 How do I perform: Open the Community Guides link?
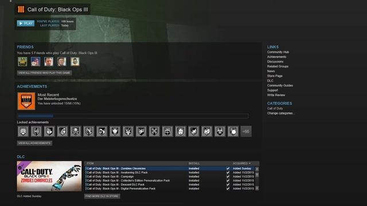tap(280, 85)
